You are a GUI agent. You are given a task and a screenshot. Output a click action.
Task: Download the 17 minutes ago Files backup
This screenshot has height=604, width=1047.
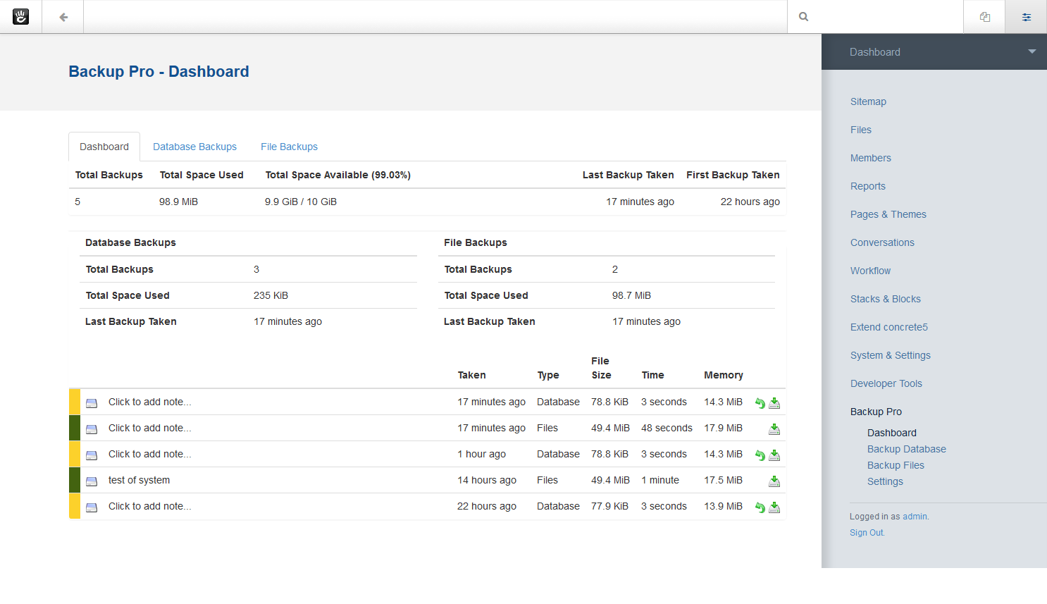coord(774,429)
